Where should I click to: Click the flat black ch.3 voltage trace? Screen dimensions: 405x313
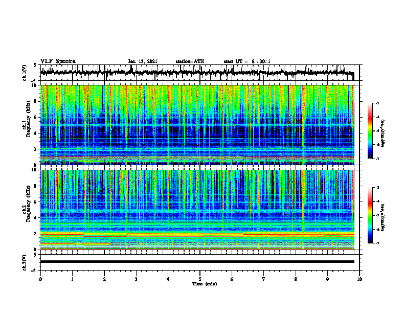[x=197, y=262]
